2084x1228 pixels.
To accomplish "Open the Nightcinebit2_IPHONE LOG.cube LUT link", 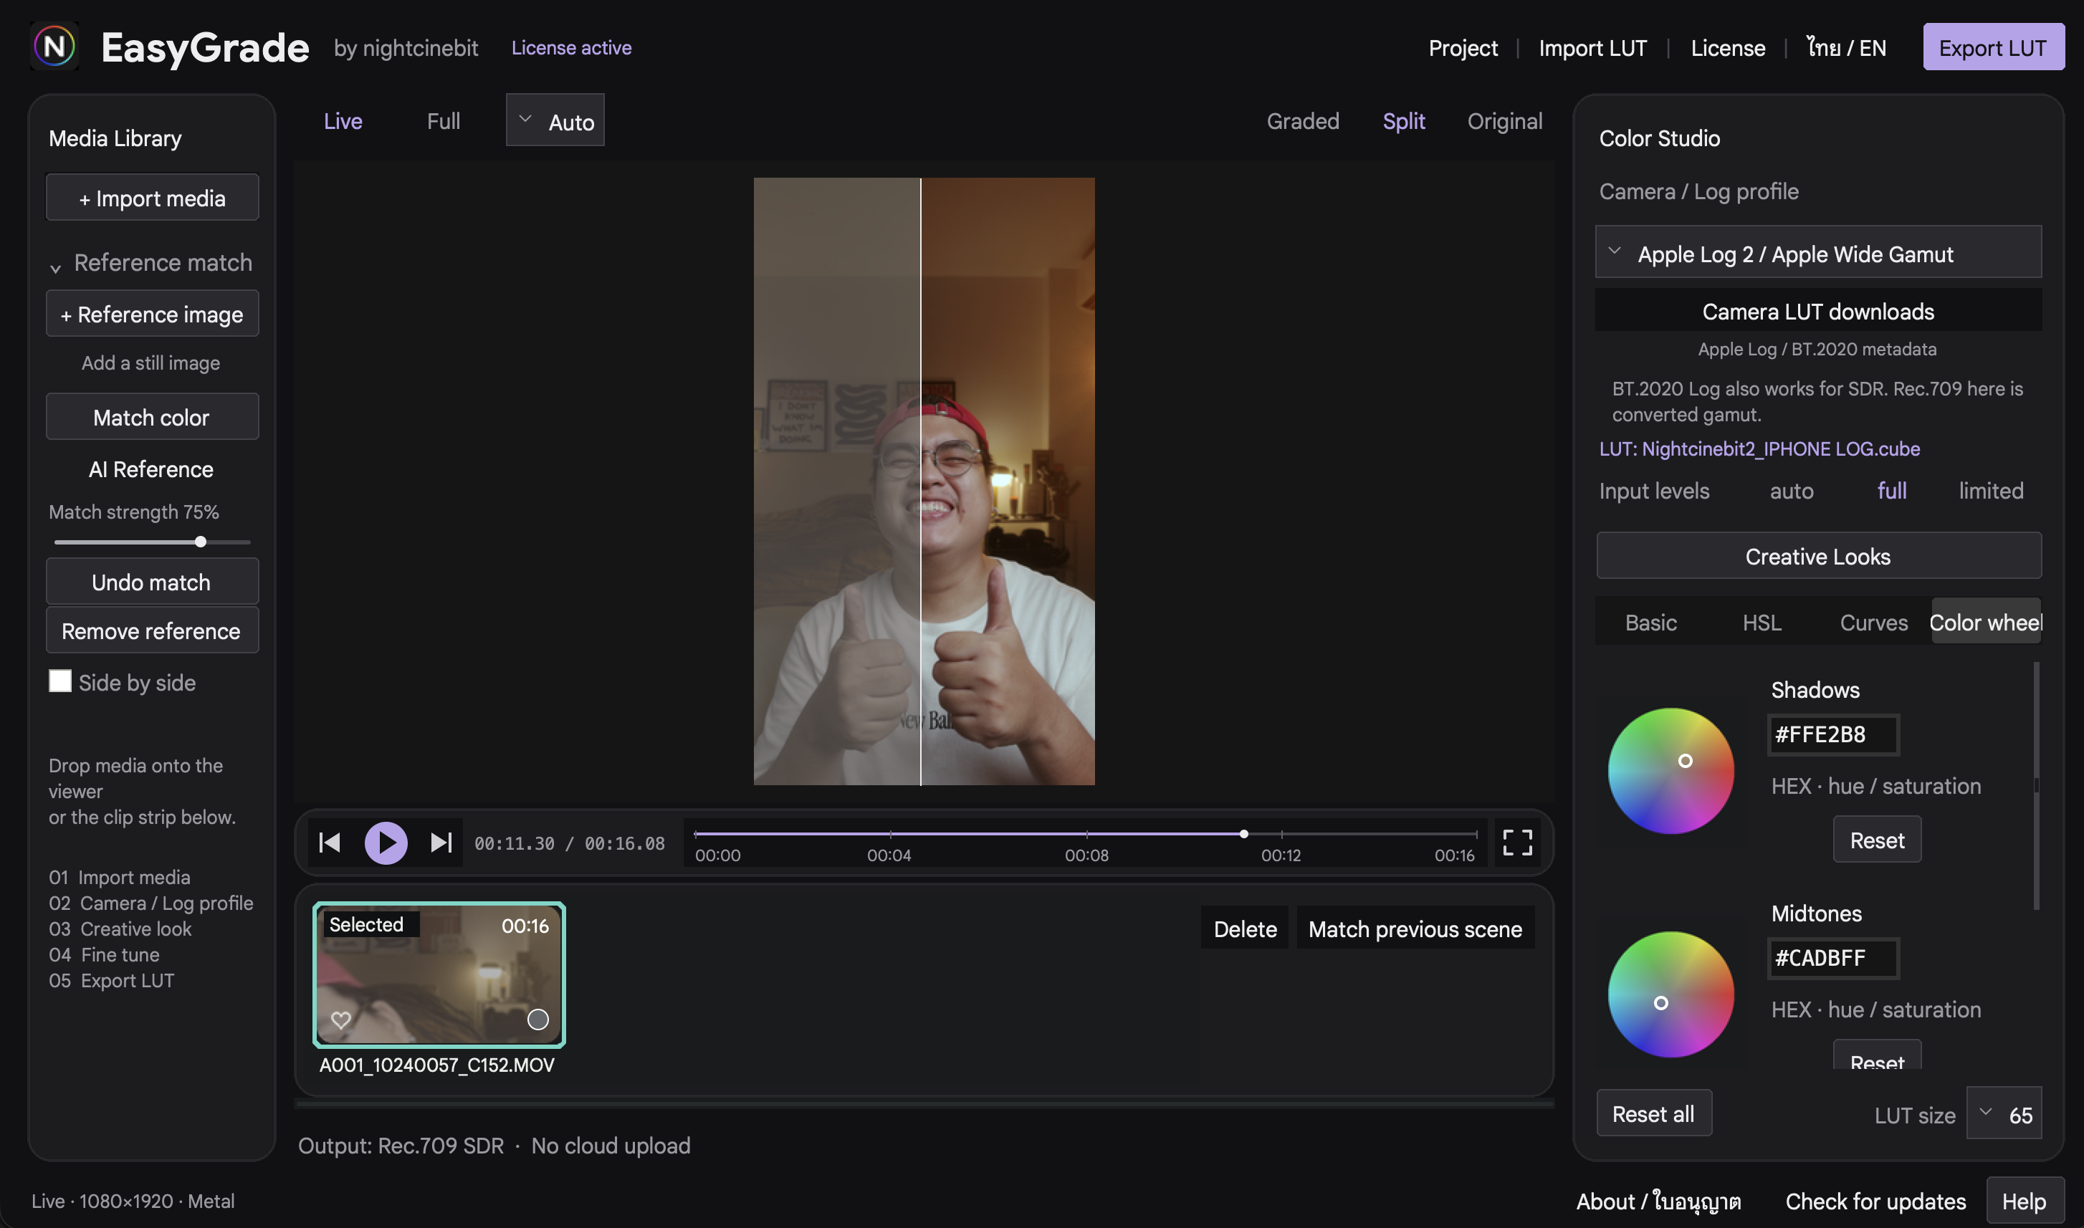I will (x=1758, y=448).
